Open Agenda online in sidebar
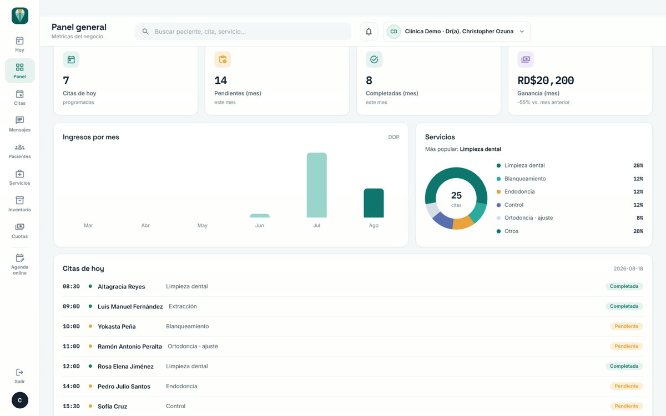 (19, 264)
